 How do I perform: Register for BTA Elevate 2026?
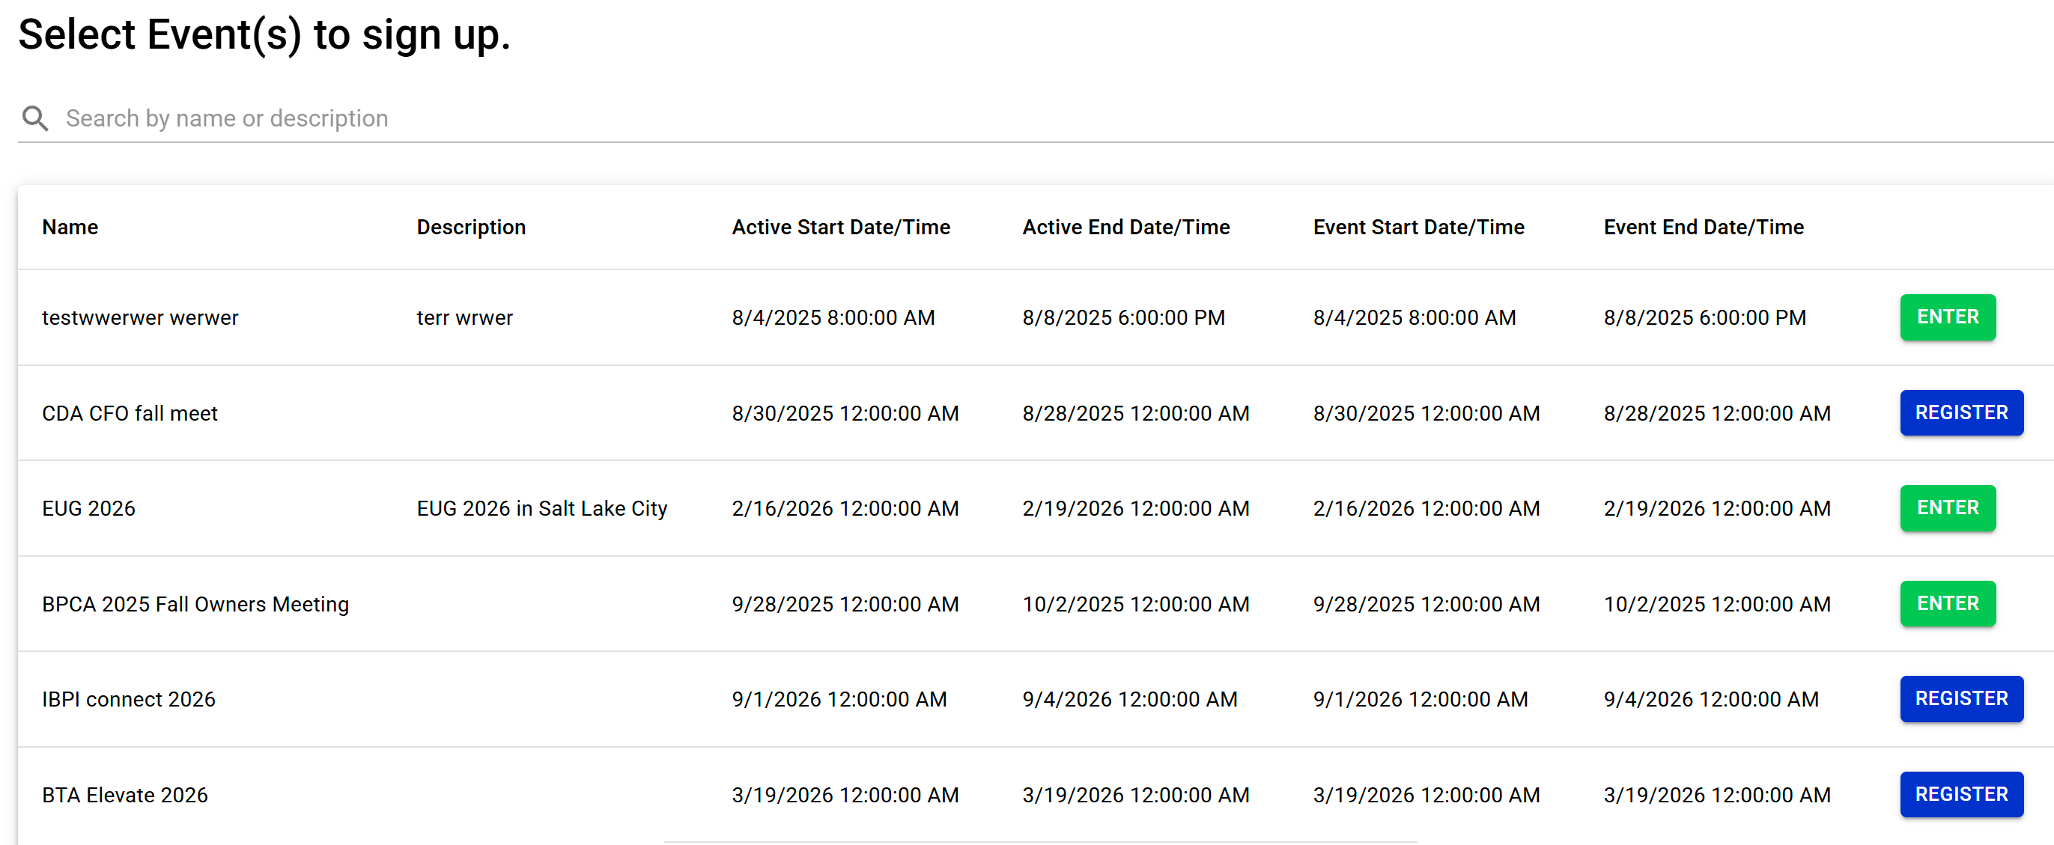tap(1960, 793)
